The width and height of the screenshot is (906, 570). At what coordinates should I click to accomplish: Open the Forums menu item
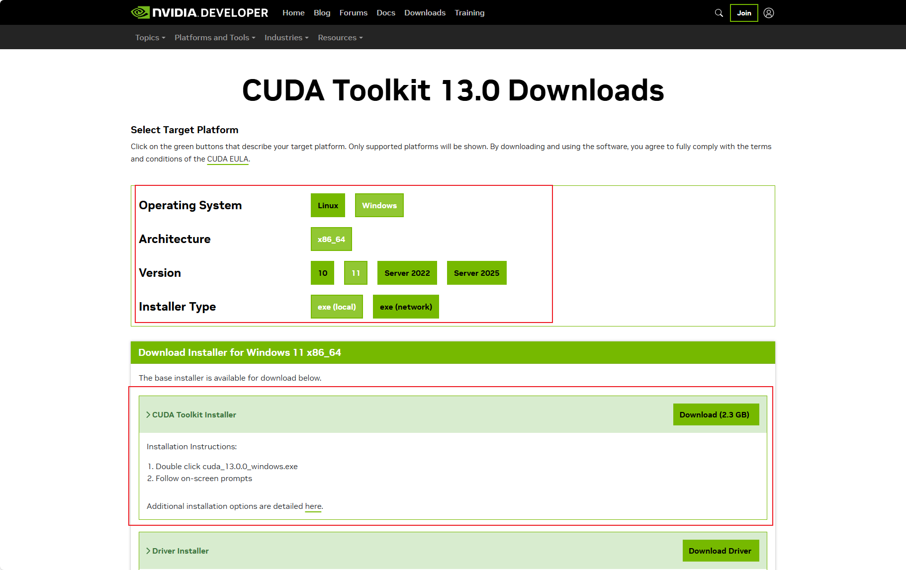pyautogui.click(x=354, y=12)
